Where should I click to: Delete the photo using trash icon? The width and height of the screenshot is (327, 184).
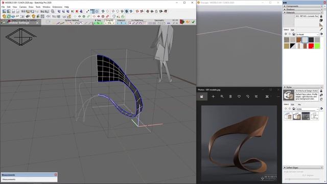click(230, 97)
